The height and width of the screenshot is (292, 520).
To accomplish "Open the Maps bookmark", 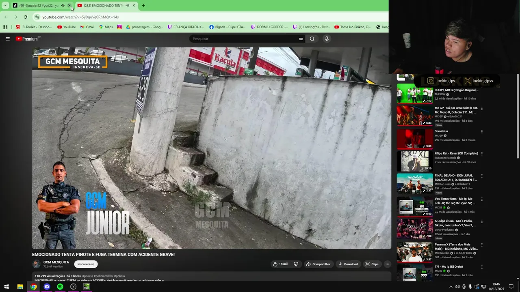I will [x=106, y=27].
